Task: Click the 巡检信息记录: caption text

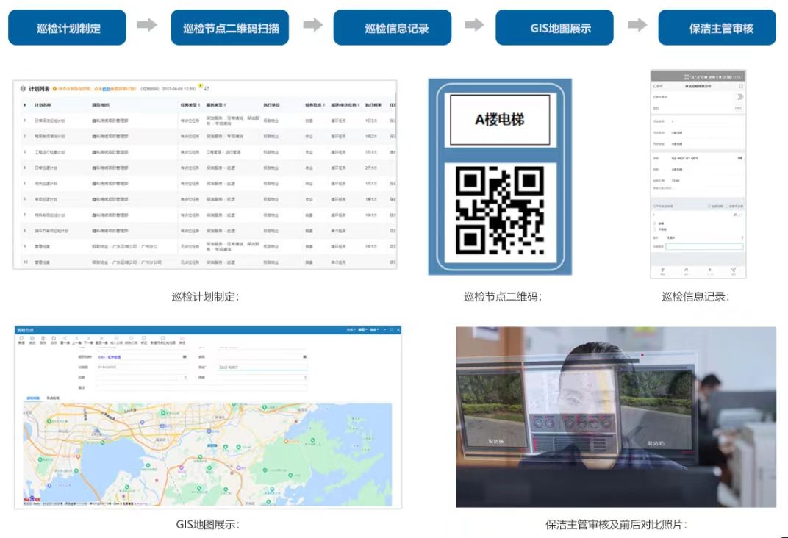Action: (695, 296)
